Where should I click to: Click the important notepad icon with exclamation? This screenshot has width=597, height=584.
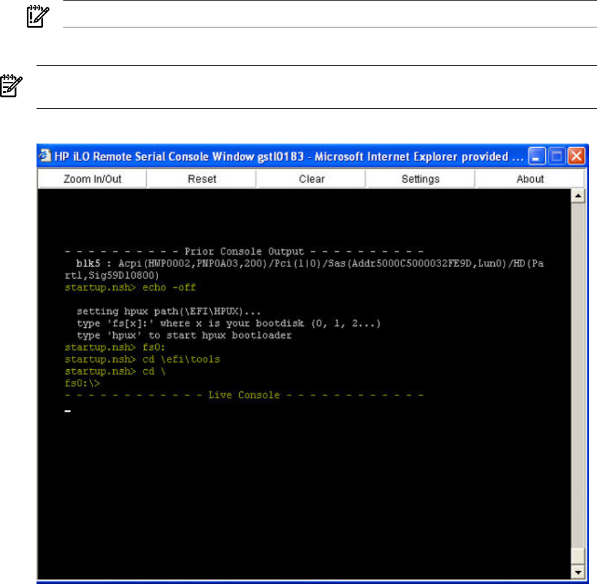point(38,16)
